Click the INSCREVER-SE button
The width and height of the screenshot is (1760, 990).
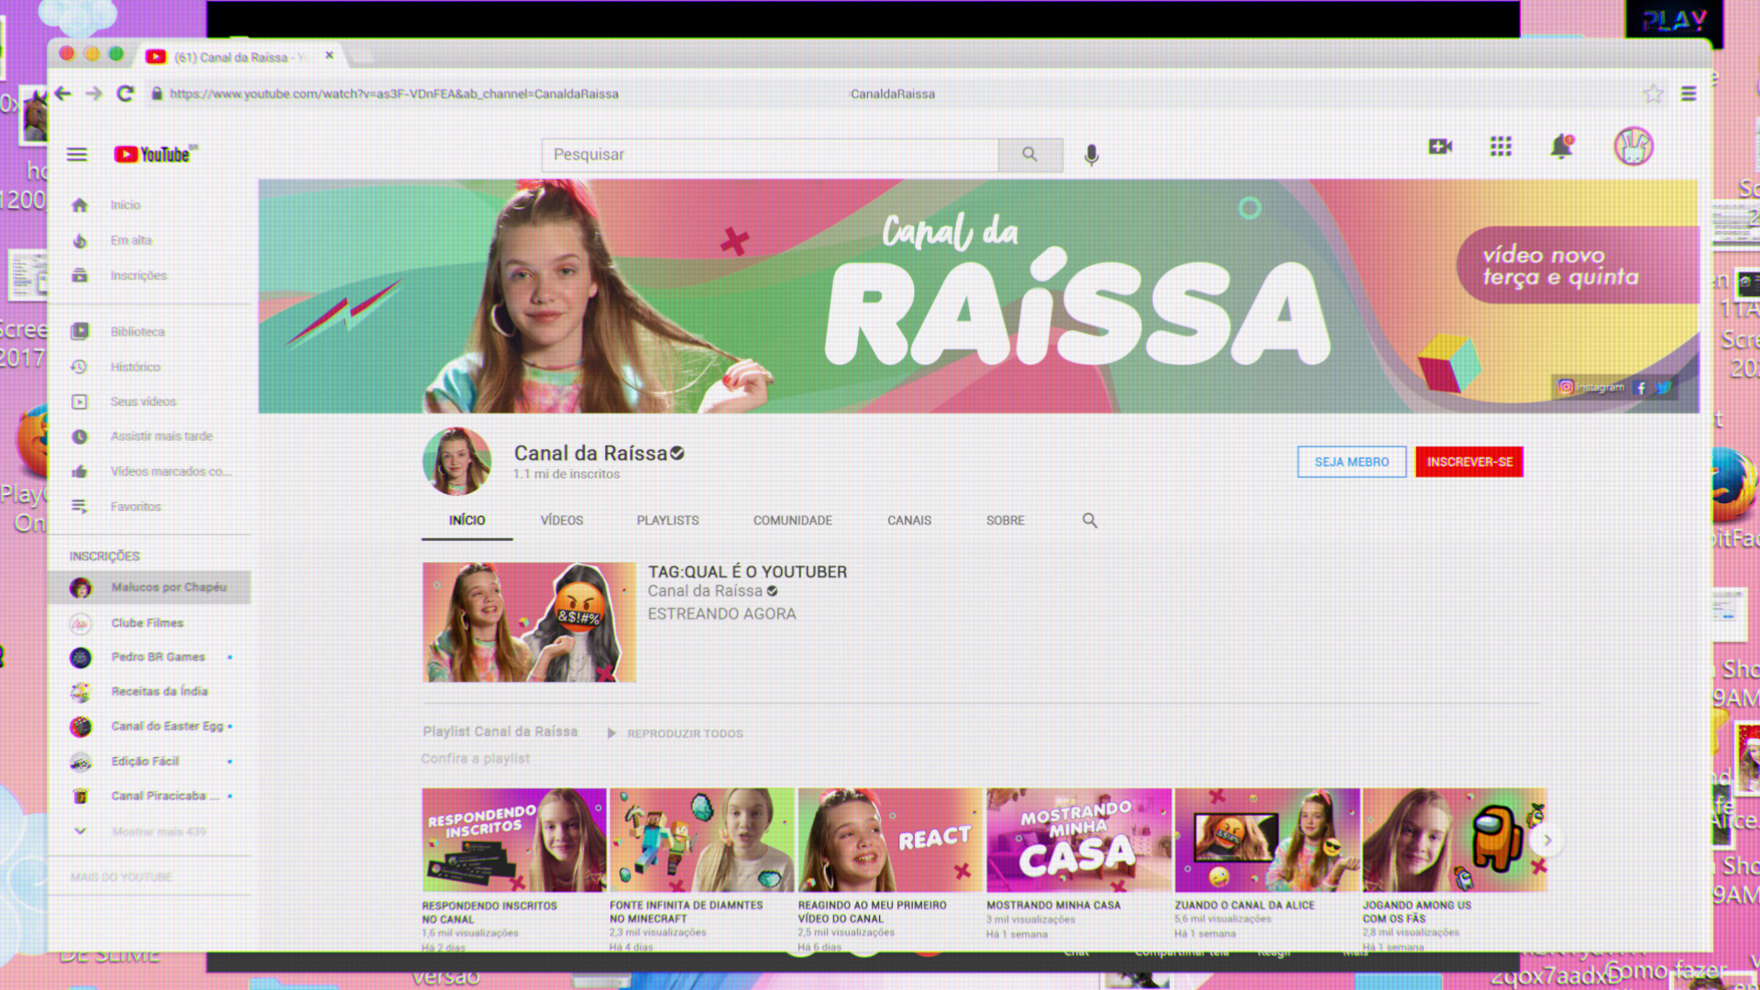click(1469, 462)
